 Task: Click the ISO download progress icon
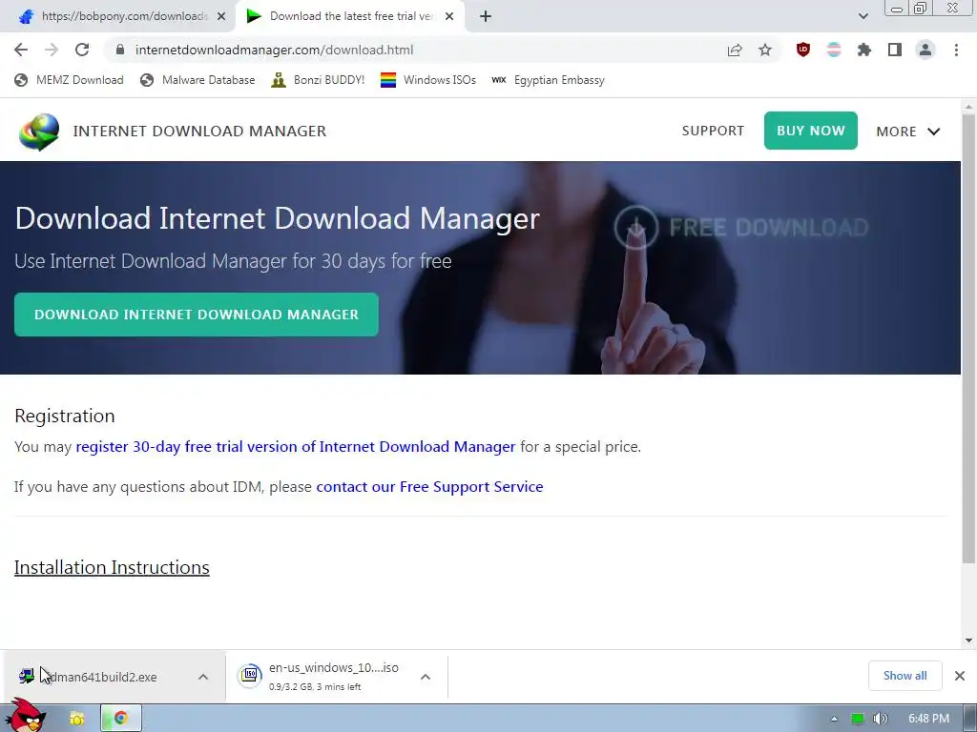coord(250,676)
